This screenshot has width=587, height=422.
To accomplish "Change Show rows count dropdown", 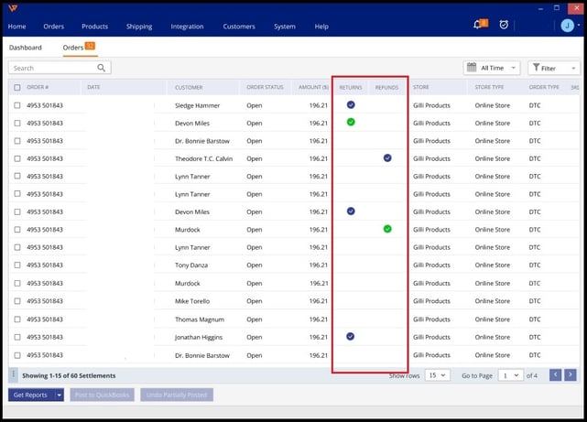I will (x=437, y=375).
